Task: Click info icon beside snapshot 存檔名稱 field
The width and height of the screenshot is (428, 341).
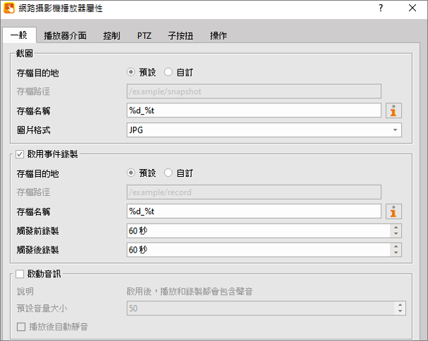Action: (x=395, y=110)
